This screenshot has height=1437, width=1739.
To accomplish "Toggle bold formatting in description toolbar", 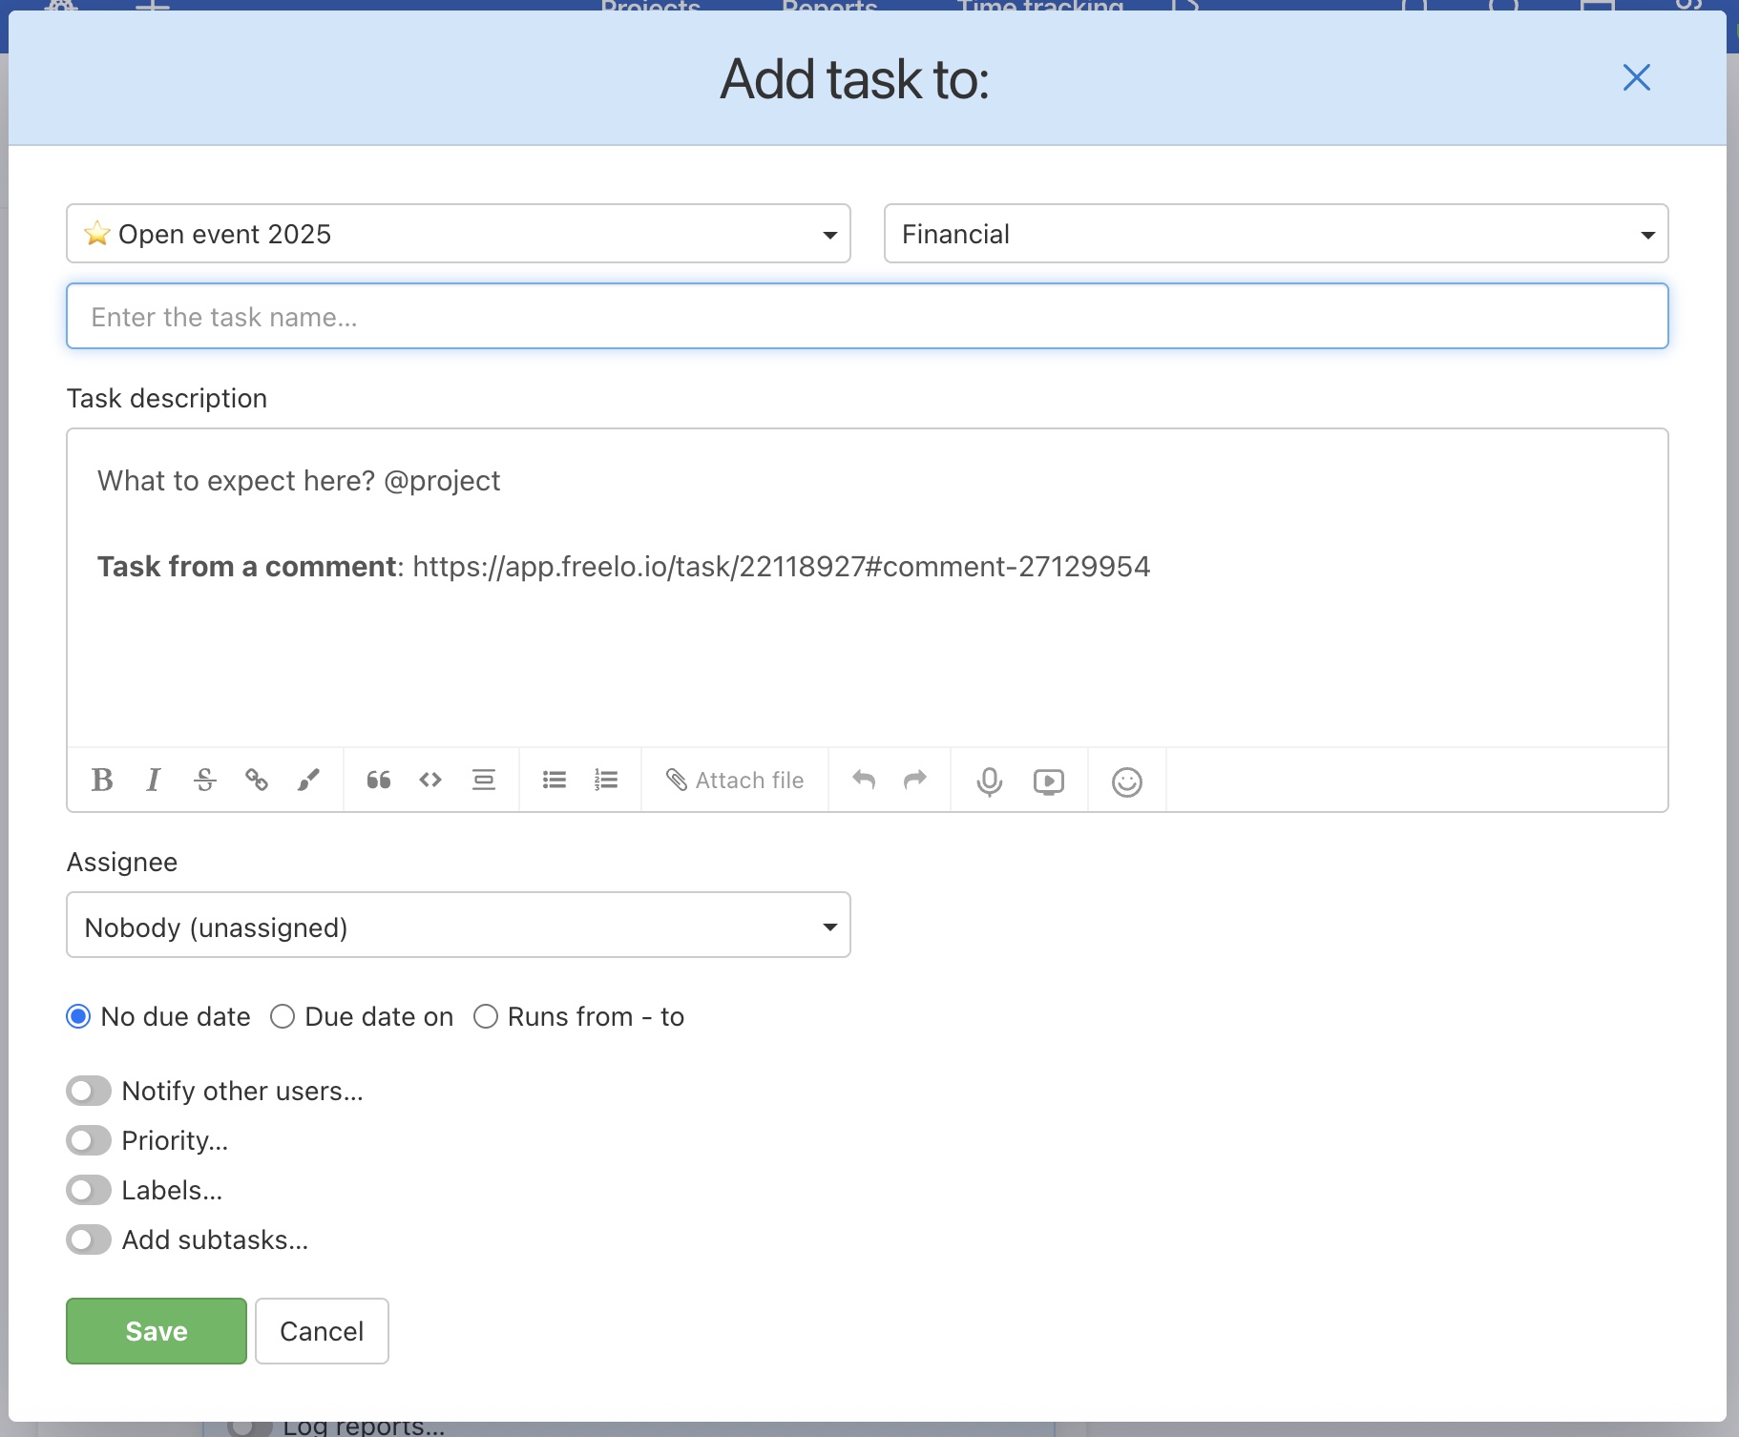I will [x=102, y=781].
